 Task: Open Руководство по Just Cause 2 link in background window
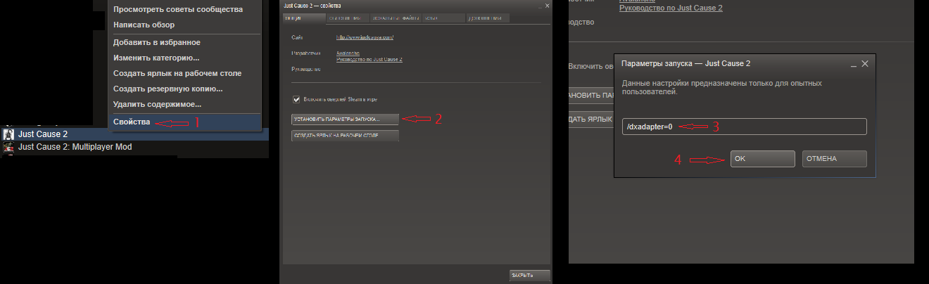tap(671, 8)
